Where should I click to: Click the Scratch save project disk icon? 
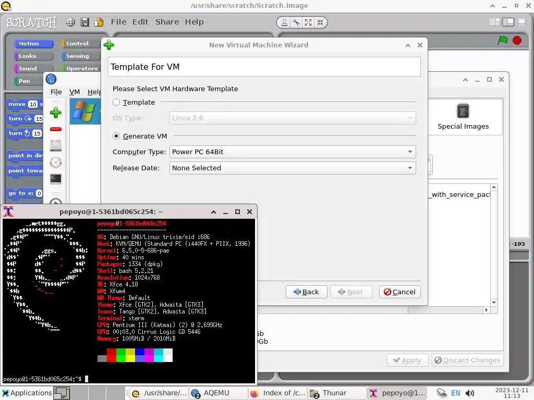pyautogui.click(x=85, y=22)
